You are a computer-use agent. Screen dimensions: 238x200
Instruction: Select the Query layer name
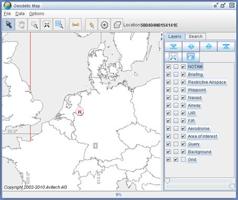coord(193,144)
